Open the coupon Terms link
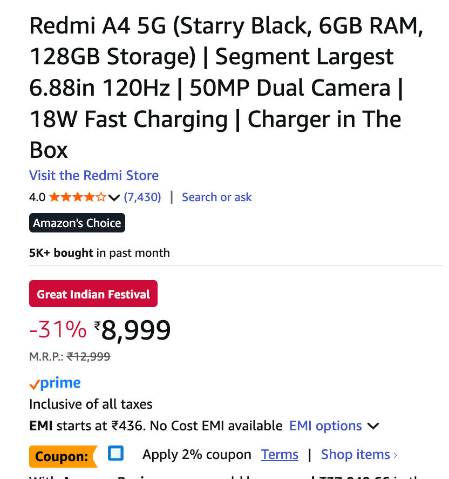 [x=280, y=455]
